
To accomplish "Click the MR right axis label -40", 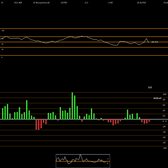I will [164, 132].
